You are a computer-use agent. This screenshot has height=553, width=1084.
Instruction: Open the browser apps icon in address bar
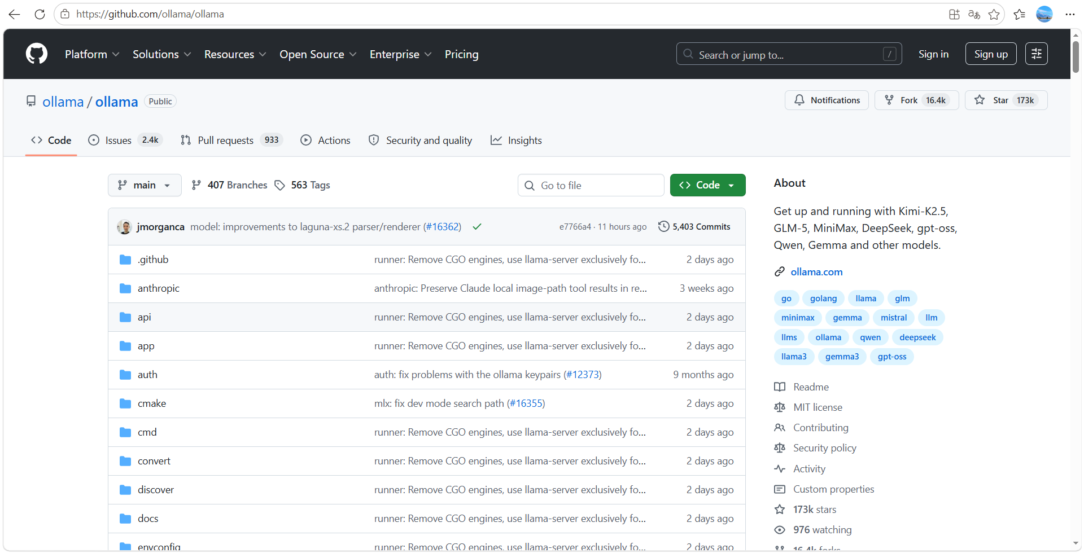954,14
